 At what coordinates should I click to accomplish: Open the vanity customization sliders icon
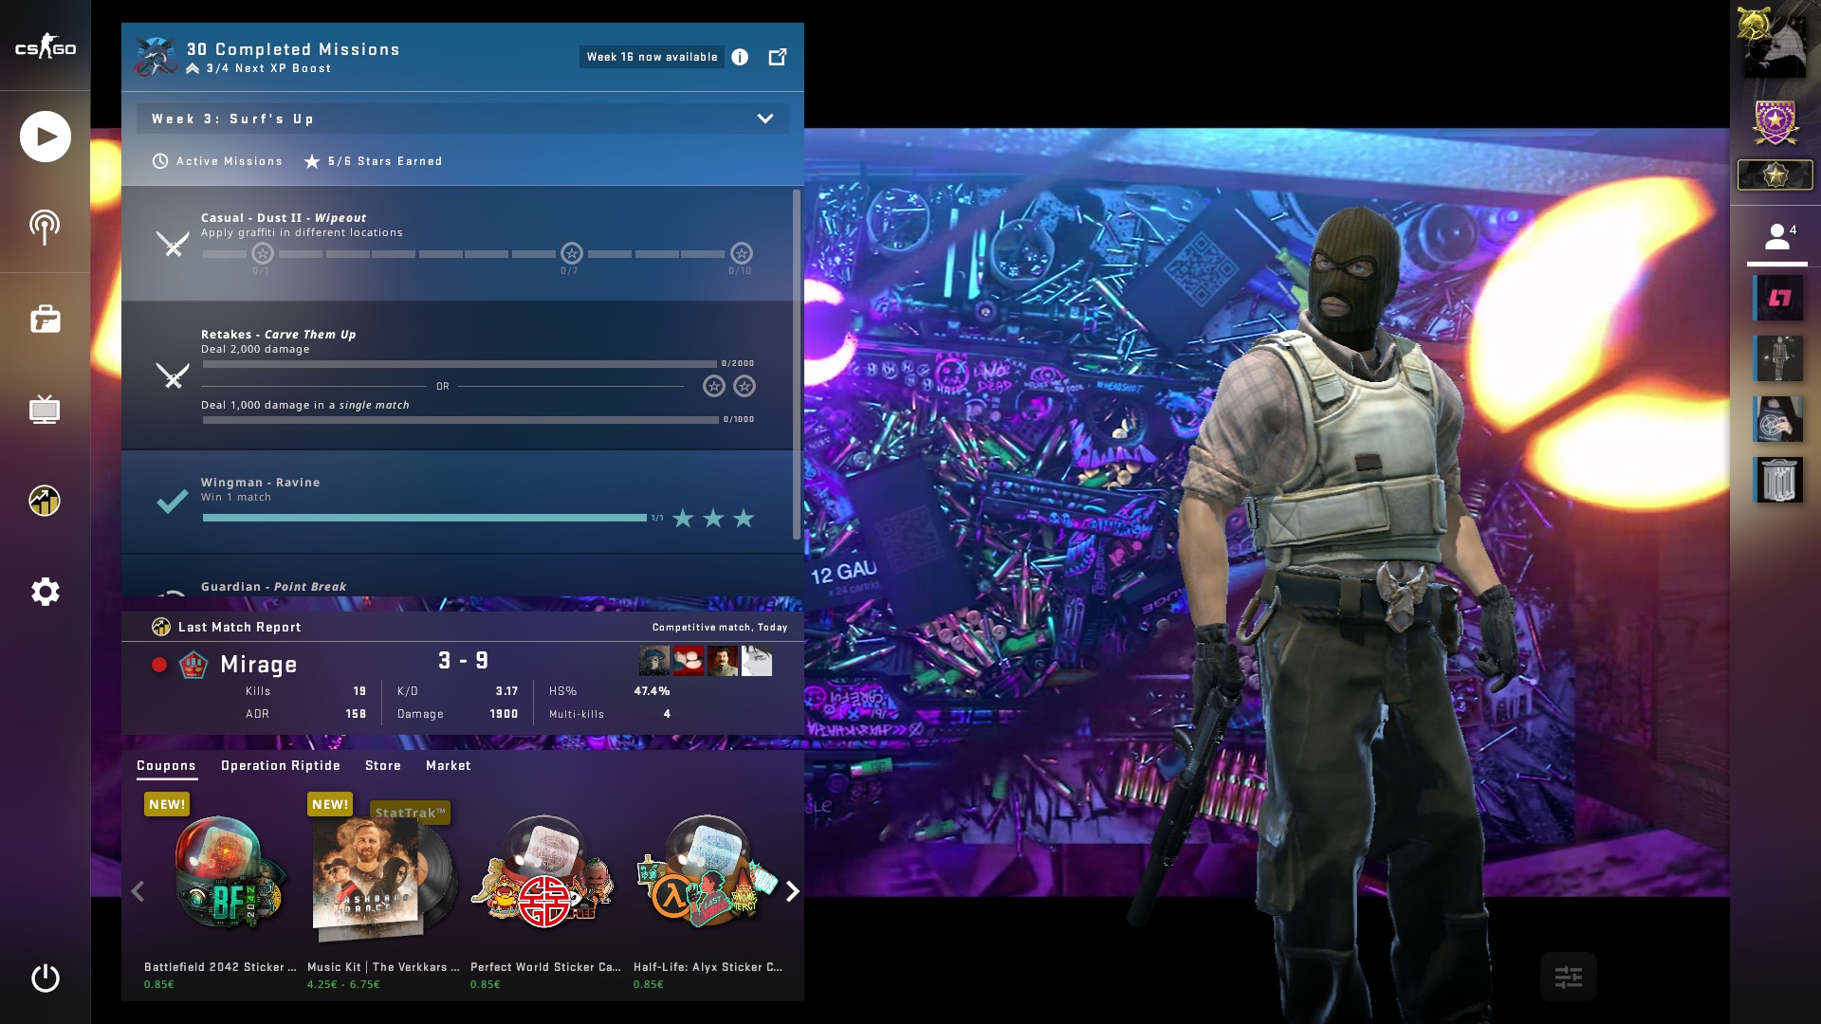point(1568,977)
